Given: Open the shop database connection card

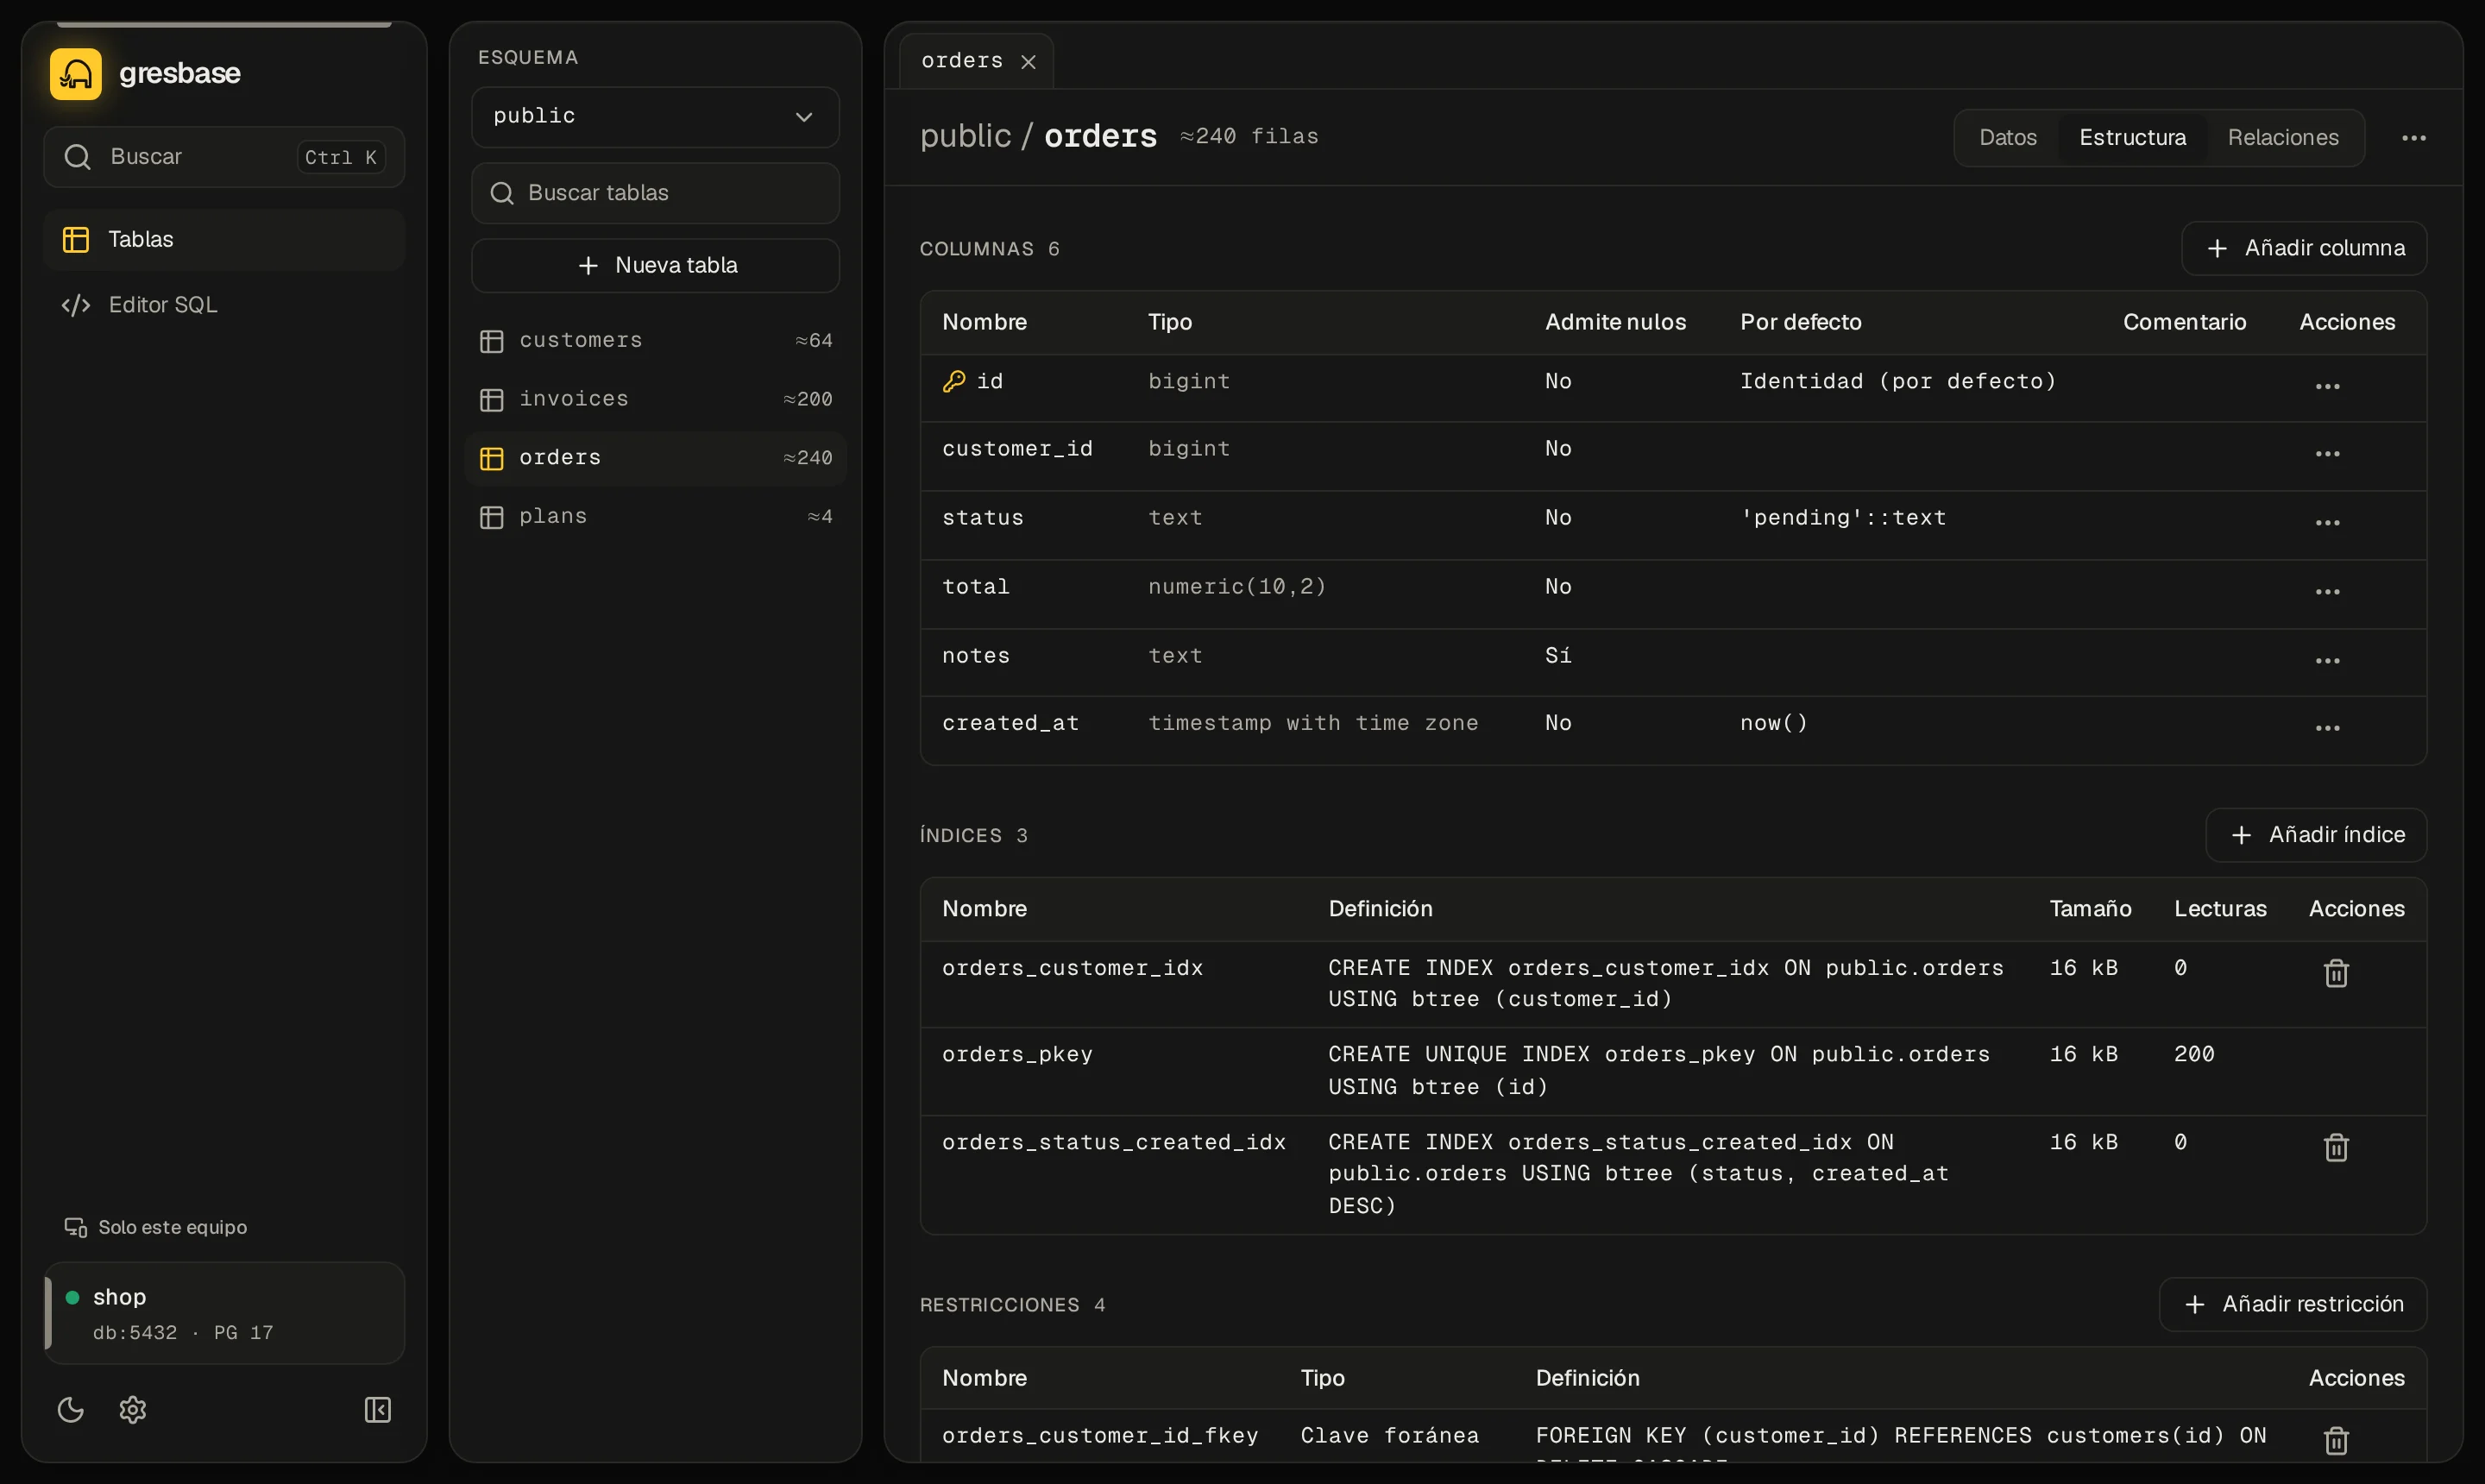Looking at the screenshot, I should (x=224, y=1313).
